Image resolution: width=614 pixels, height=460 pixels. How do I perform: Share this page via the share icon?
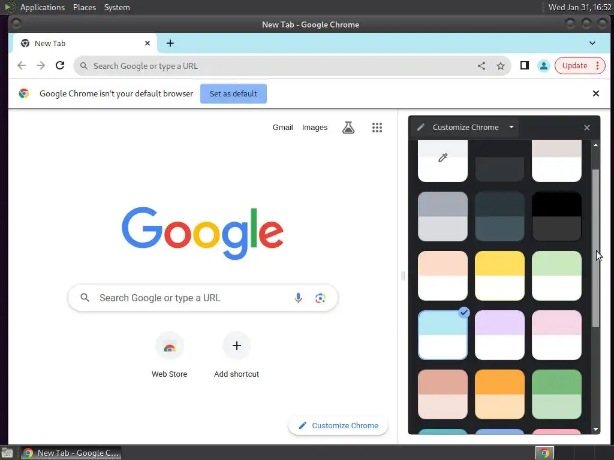pos(481,66)
